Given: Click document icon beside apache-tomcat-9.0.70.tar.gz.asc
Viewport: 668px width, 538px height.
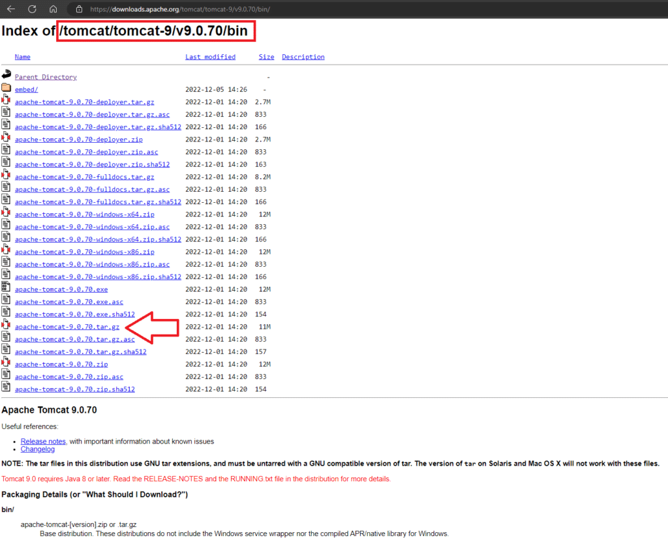Looking at the screenshot, I should (x=6, y=337).
